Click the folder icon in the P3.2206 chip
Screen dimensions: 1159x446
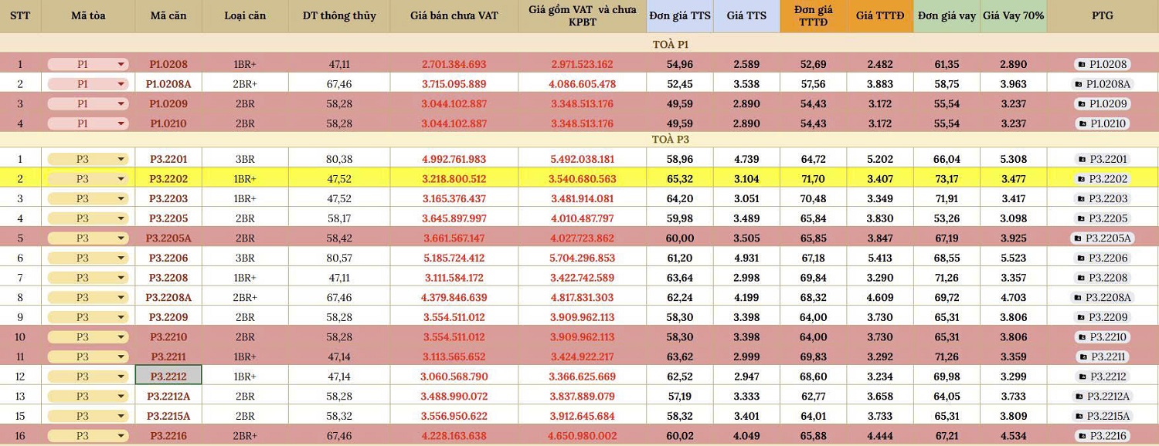1083,258
